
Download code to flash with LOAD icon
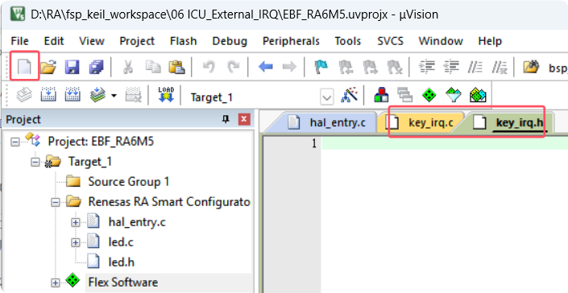[166, 95]
